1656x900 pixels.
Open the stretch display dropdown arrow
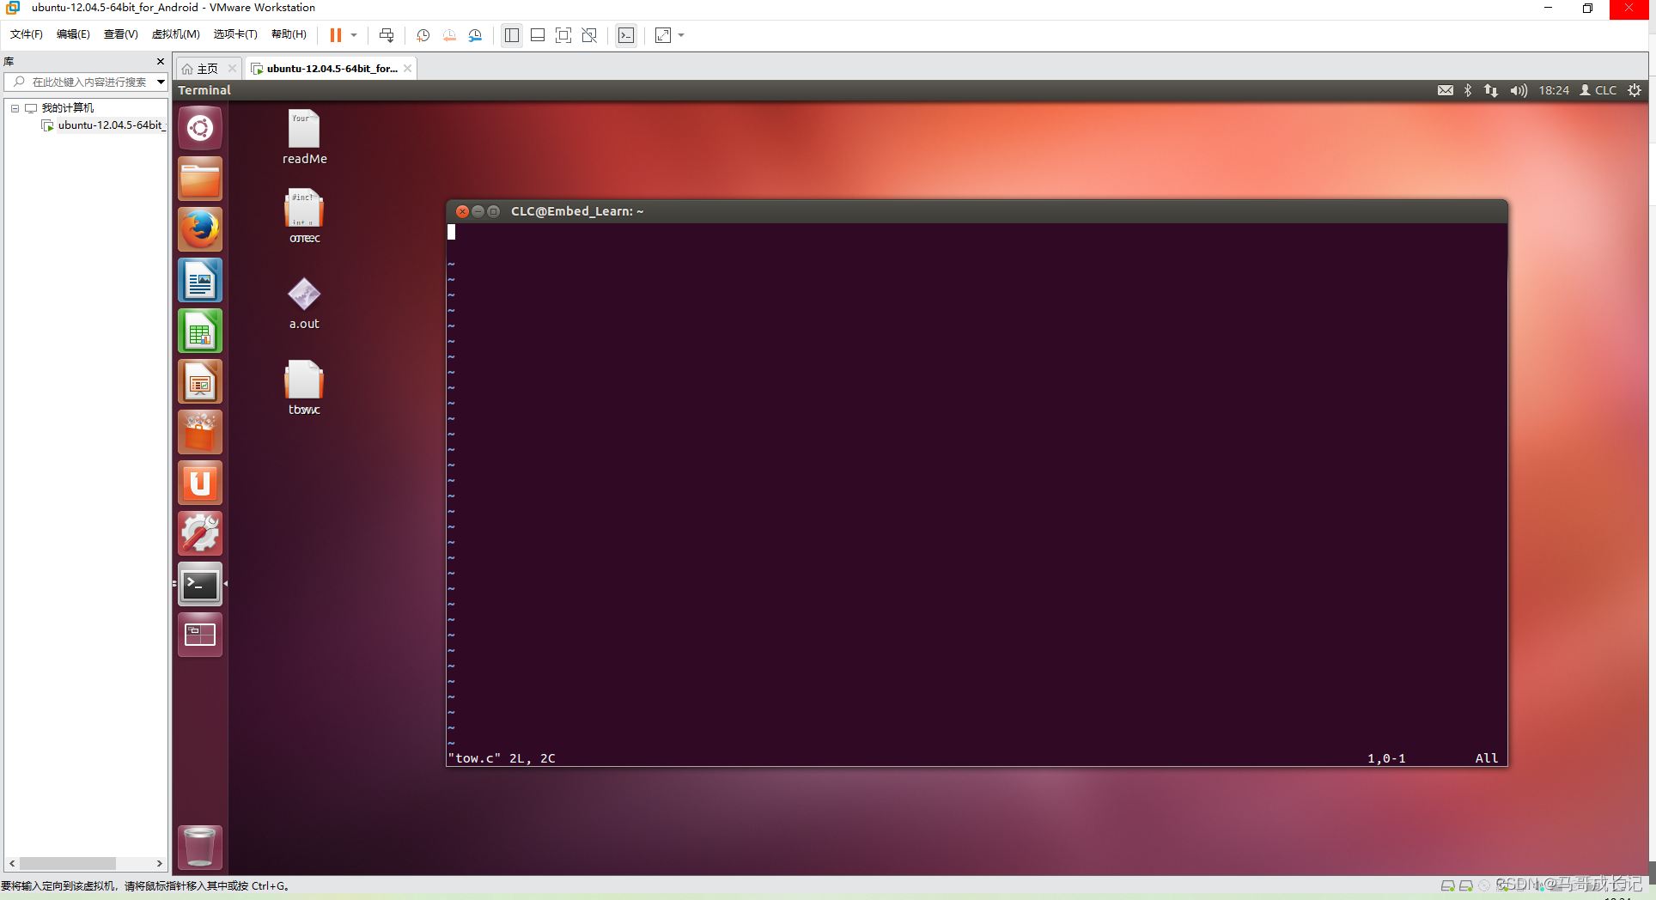click(x=681, y=35)
